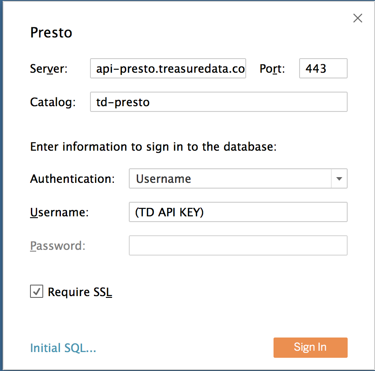
Task: Uncheck the Require SSL checkbox
Action: click(x=37, y=291)
